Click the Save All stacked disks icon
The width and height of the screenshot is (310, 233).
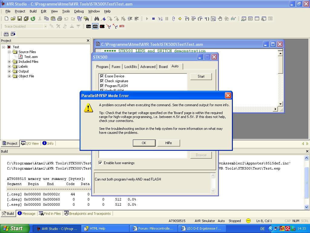point(26,19)
